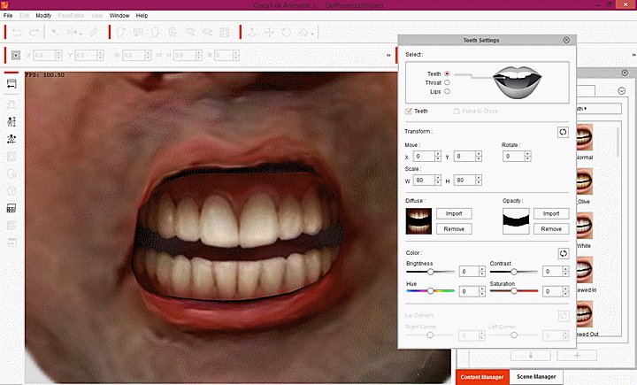
Task: Click the eraser icon in top toolbar
Action: 93,32
